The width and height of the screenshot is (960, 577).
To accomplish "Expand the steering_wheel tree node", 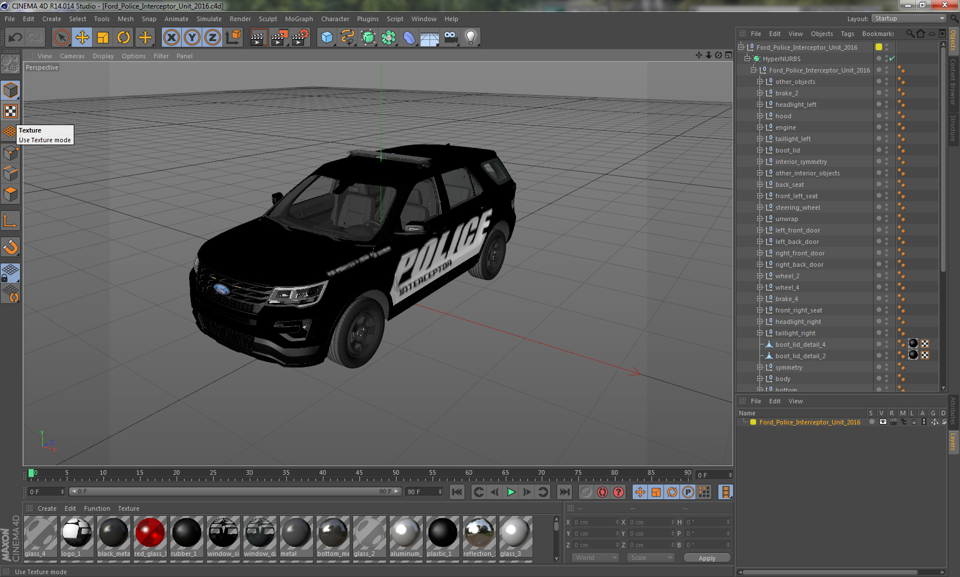I will [760, 207].
